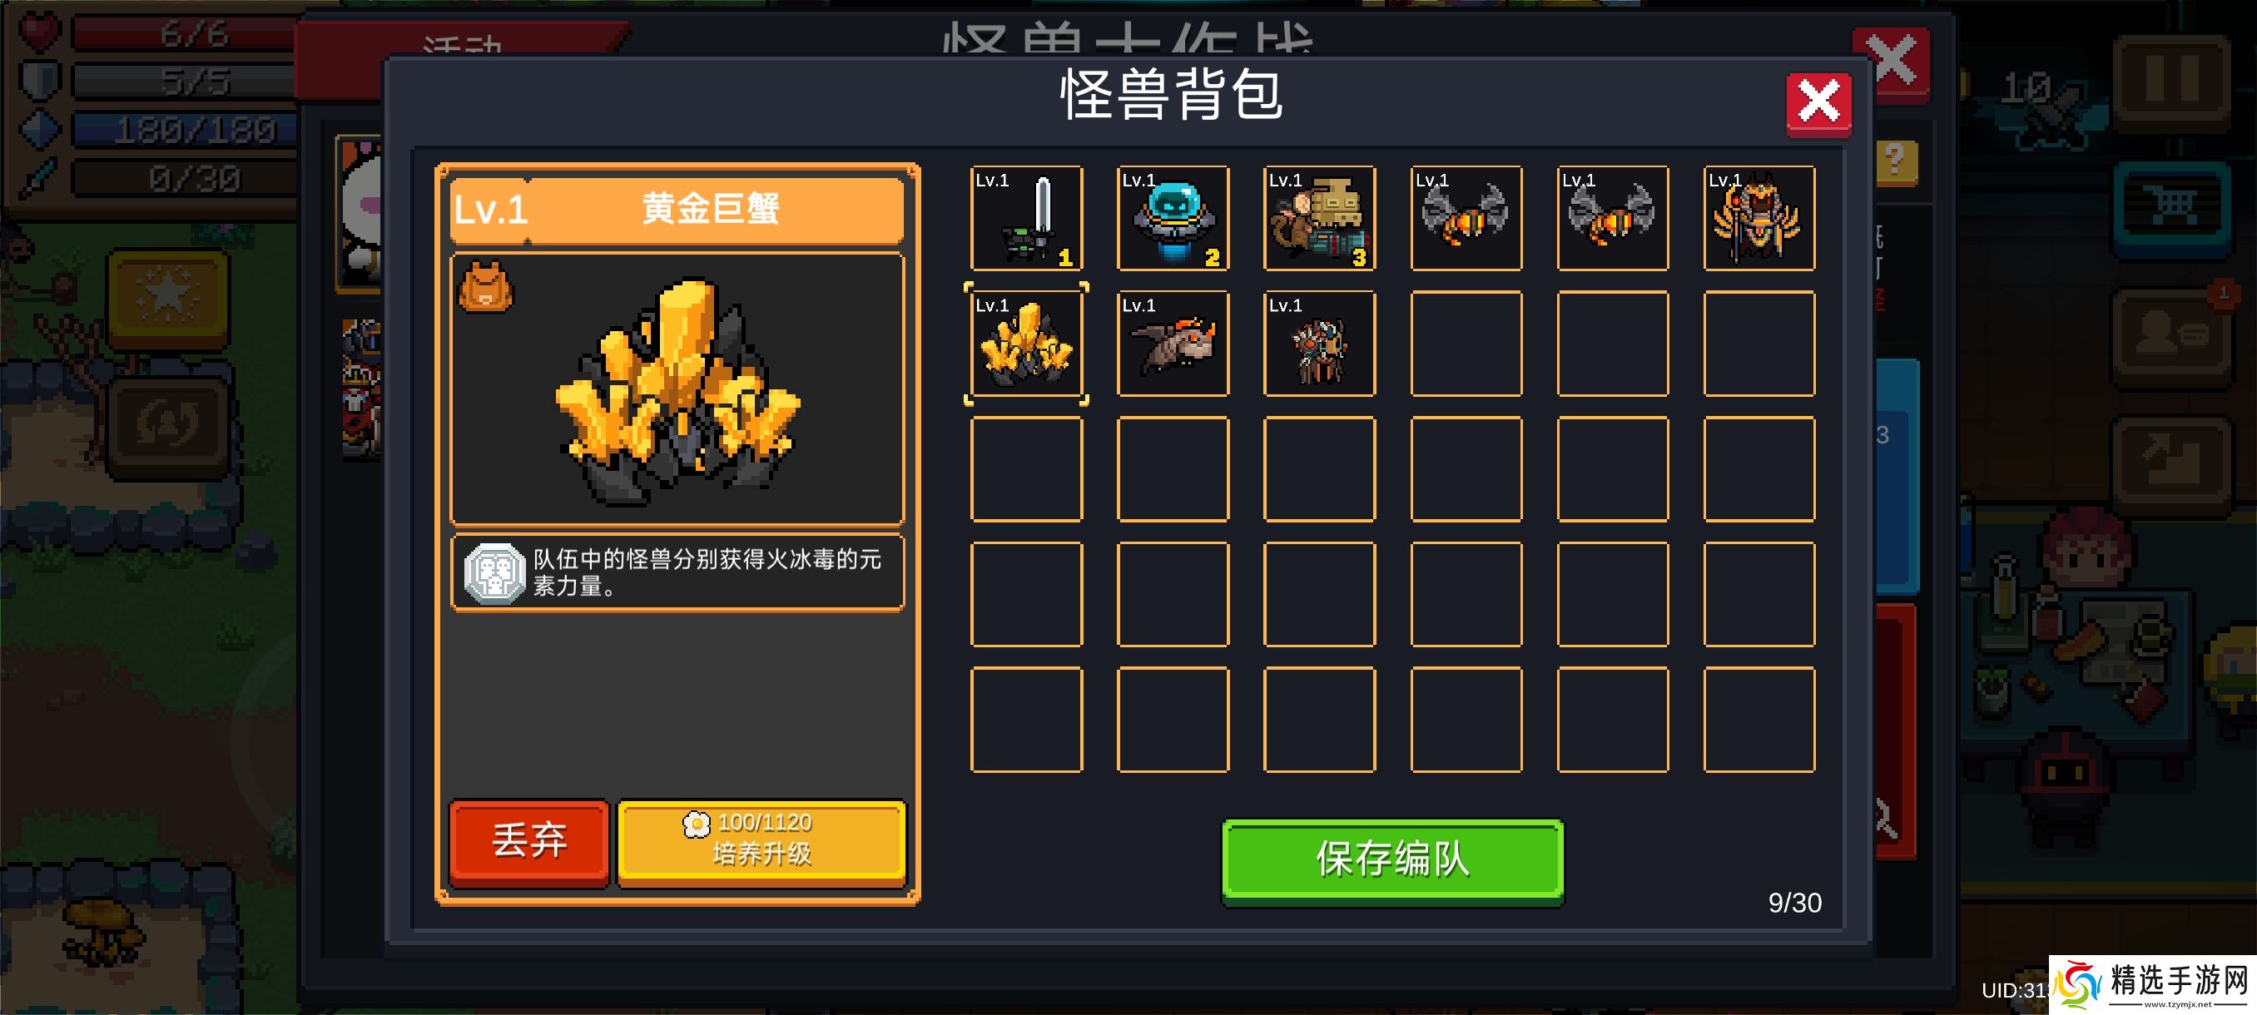Click the orange backpack icon in preview

[x=486, y=286]
